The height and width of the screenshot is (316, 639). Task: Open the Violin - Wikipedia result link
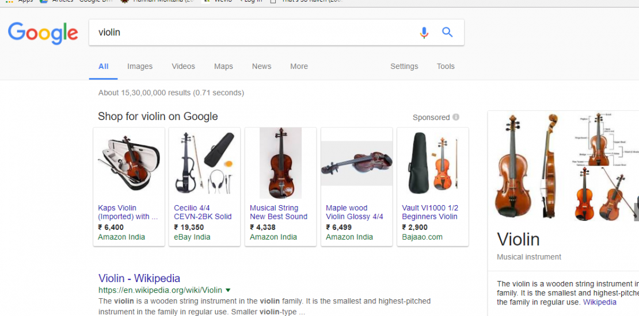point(139,279)
